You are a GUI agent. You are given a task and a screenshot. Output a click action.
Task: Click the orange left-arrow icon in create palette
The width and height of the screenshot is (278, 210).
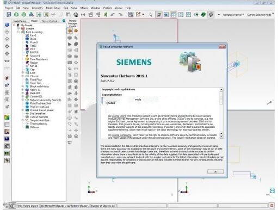pyautogui.click(x=70, y=31)
